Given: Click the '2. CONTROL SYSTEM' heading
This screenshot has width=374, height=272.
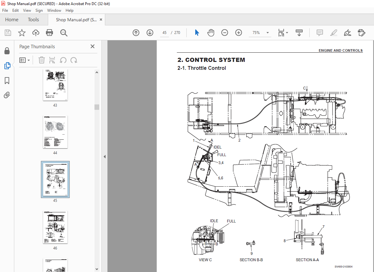Looking at the screenshot, I should 211,60.
